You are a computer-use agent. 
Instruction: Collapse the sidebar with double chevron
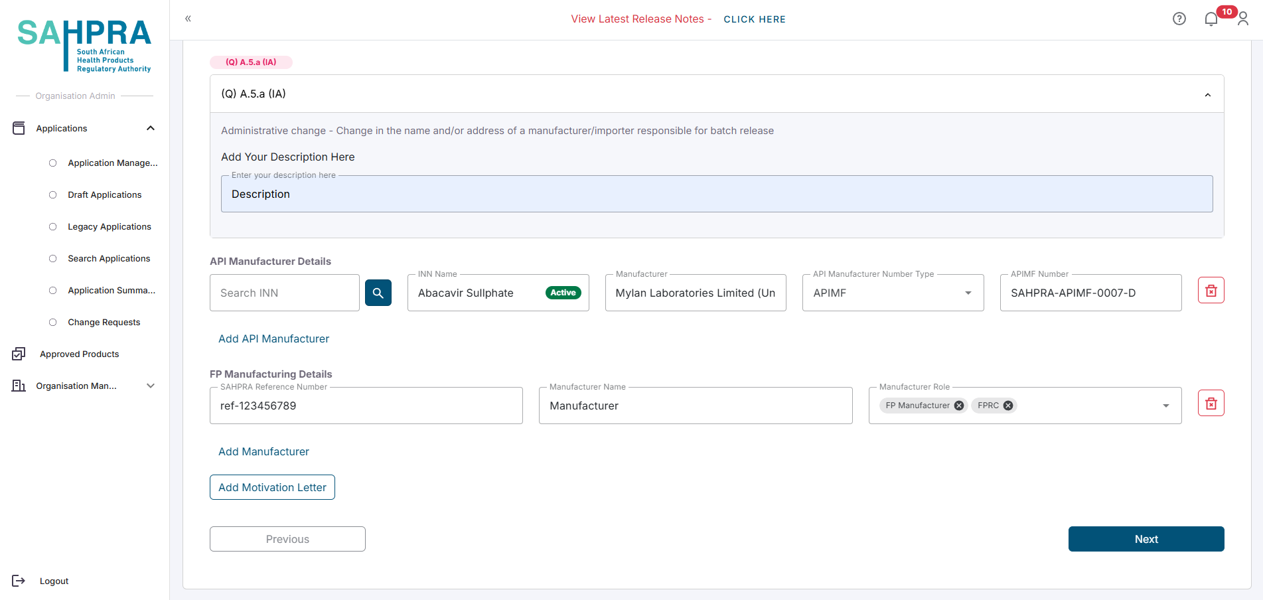(188, 19)
